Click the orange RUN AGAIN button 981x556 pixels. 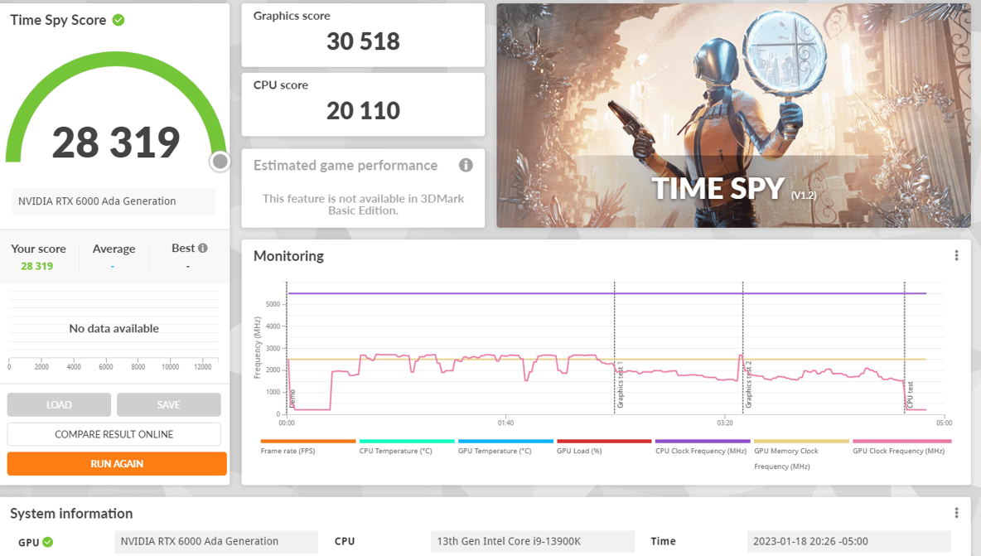[117, 463]
